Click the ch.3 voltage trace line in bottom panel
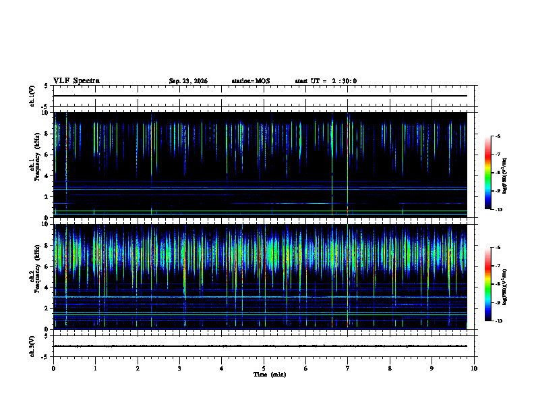Viewport: 534px width, 413px height. tap(260, 346)
